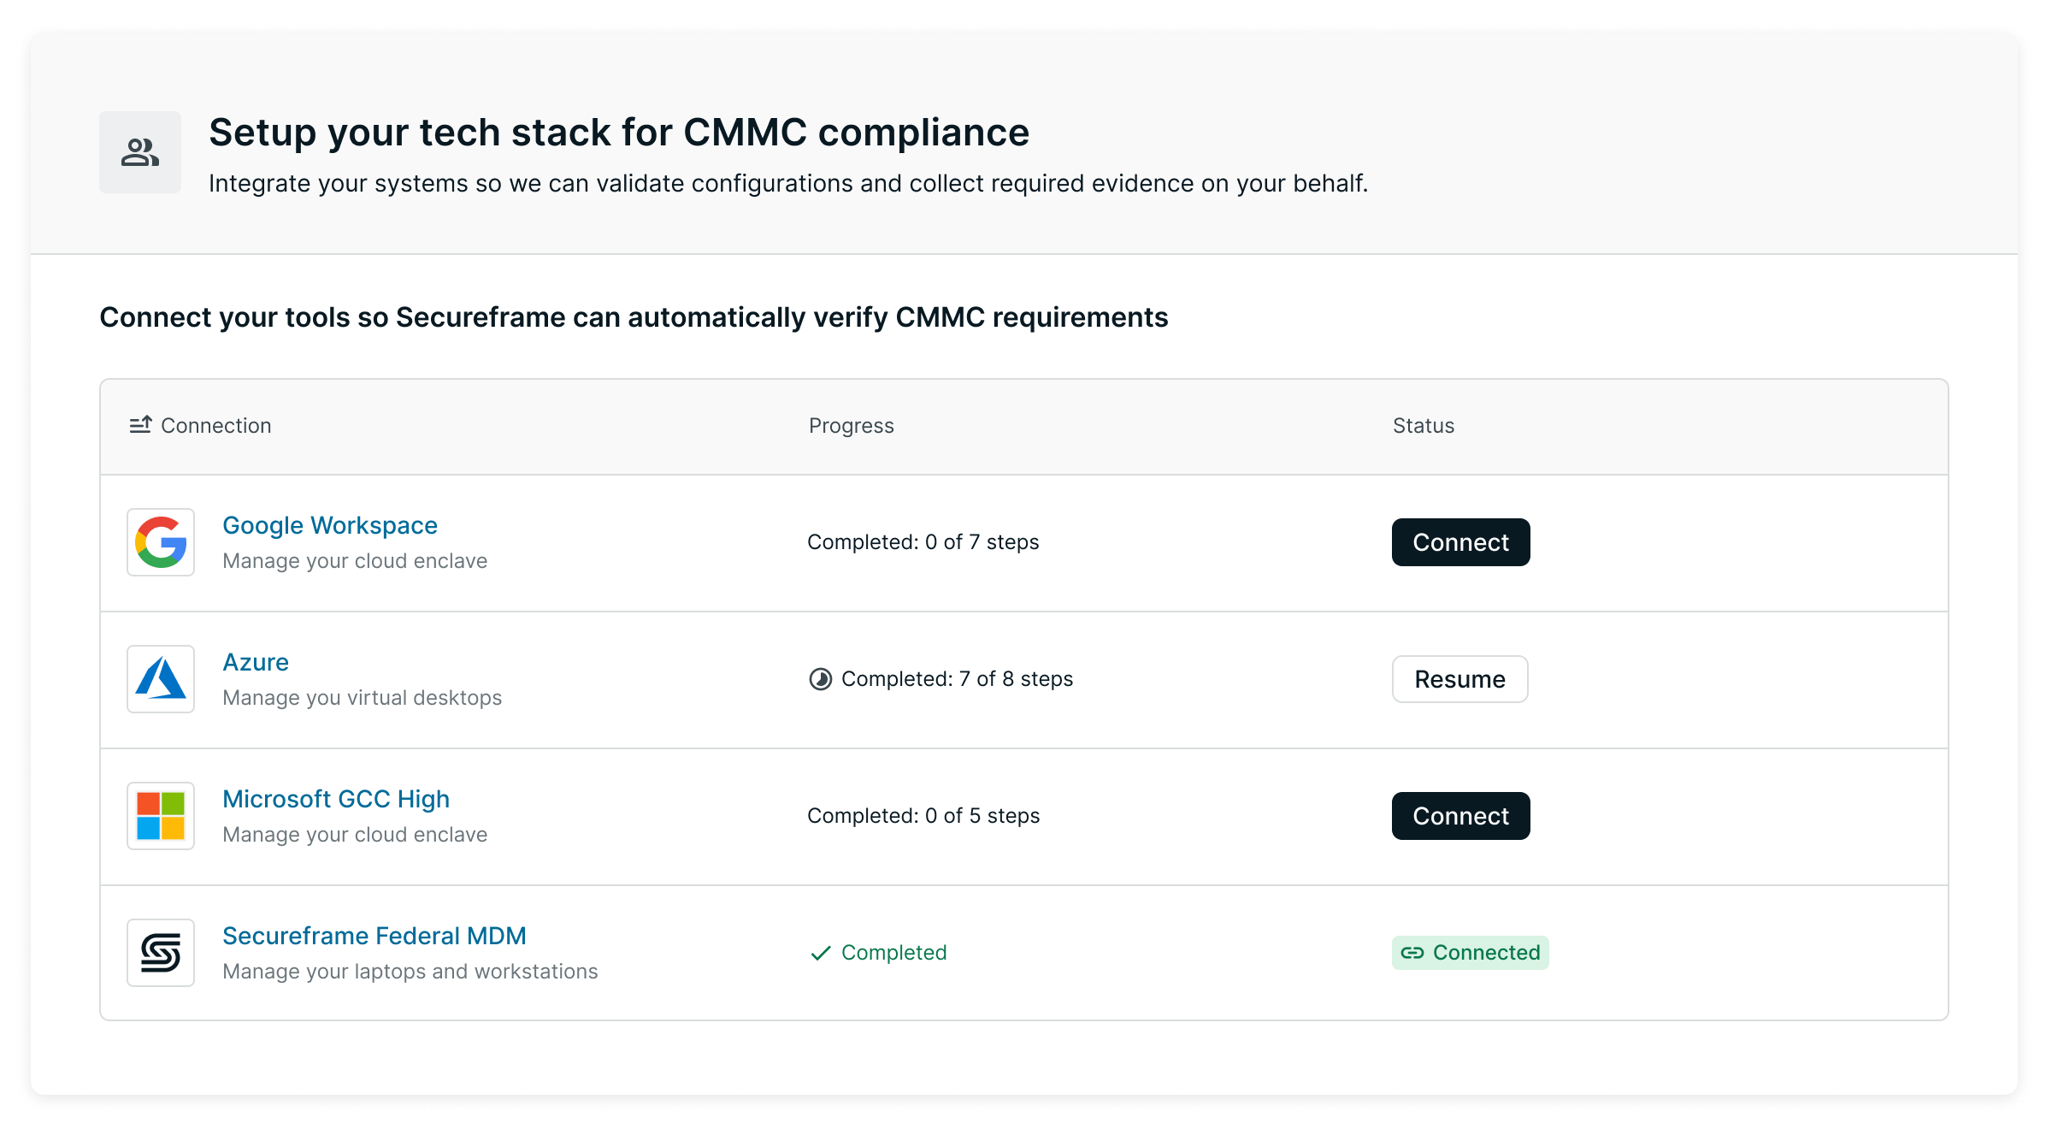Open the Microsoft GCC High link

[x=336, y=799]
